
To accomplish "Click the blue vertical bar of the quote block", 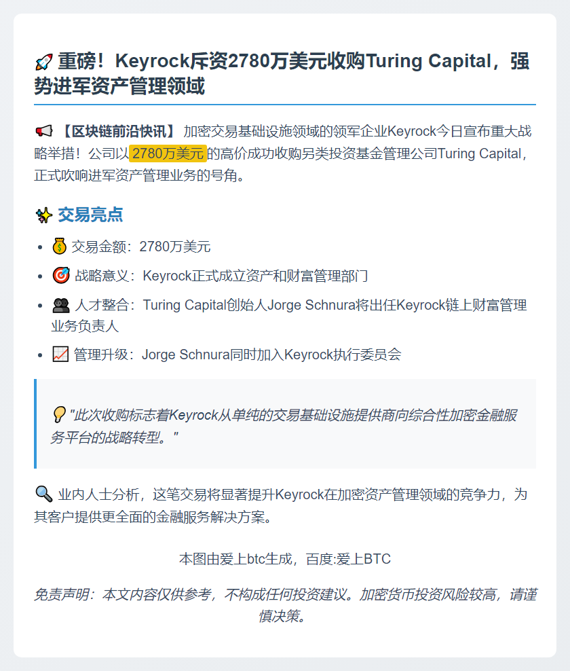I will tap(35, 424).
